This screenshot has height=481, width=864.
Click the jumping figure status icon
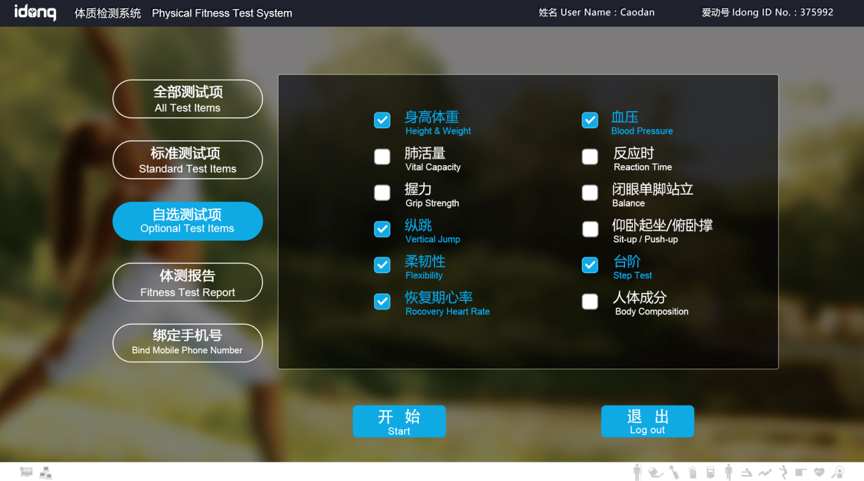click(x=783, y=473)
